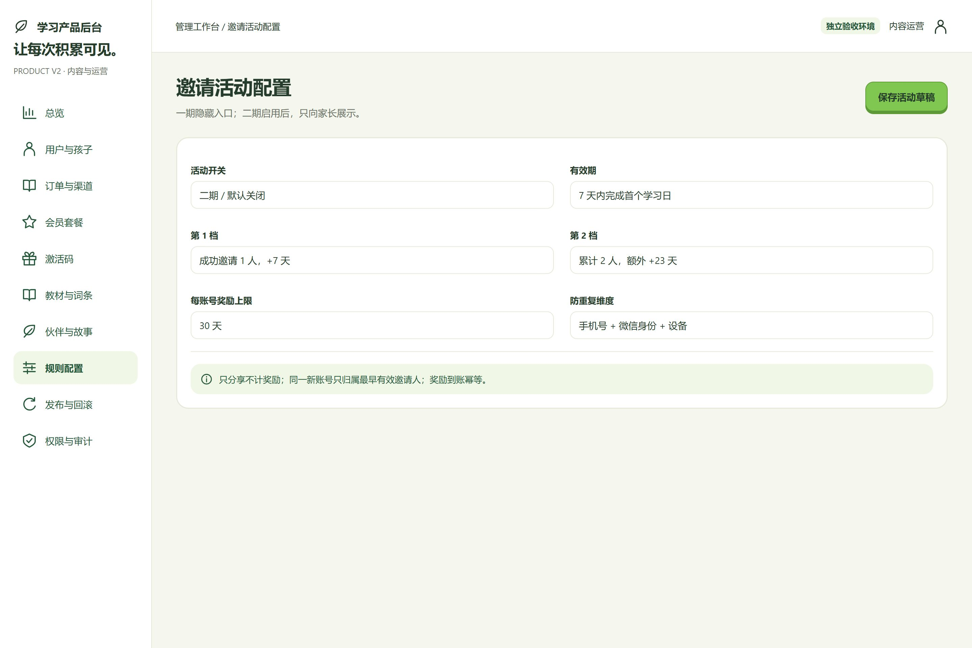Click the 内容运营 role label
Viewport: 972px width, 648px height.
tap(906, 26)
